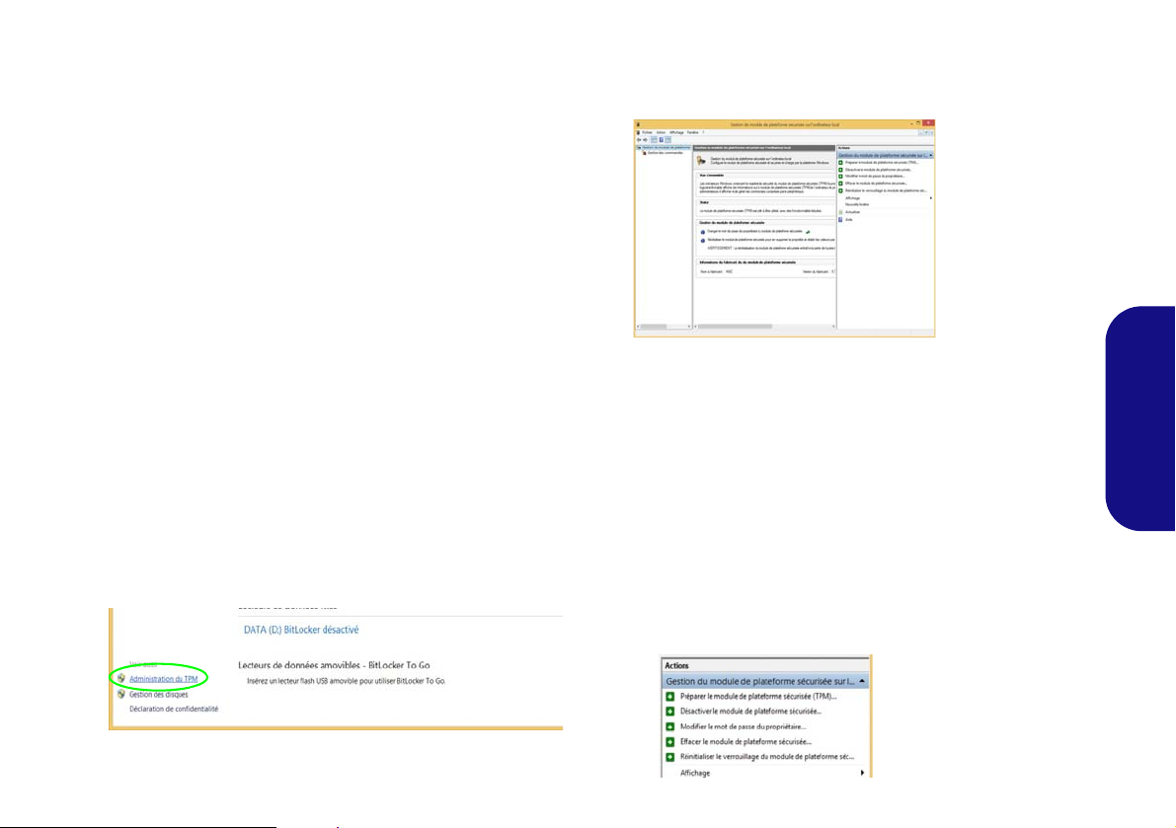Click the green icon beside Désactiver le module in the enlarged Actions pane
The image size is (1176, 828).
pos(670,712)
